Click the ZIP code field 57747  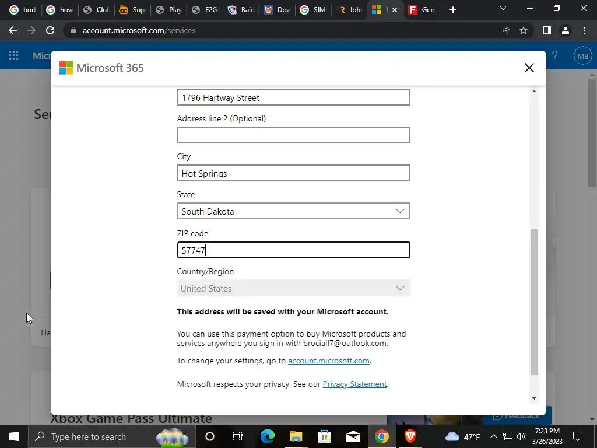(x=294, y=250)
